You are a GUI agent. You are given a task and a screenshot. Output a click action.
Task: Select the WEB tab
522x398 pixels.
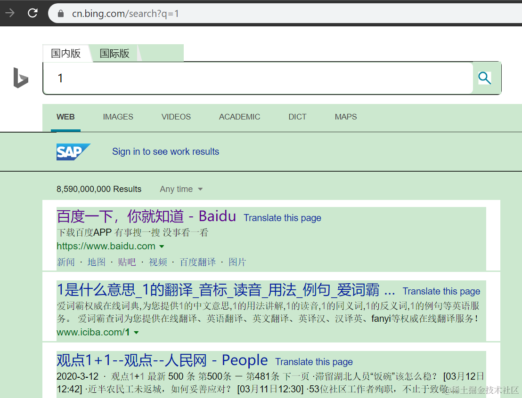coord(65,117)
